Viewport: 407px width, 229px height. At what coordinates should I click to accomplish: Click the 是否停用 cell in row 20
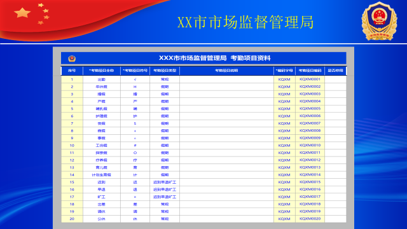pyautogui.click(x=335, y=219)
